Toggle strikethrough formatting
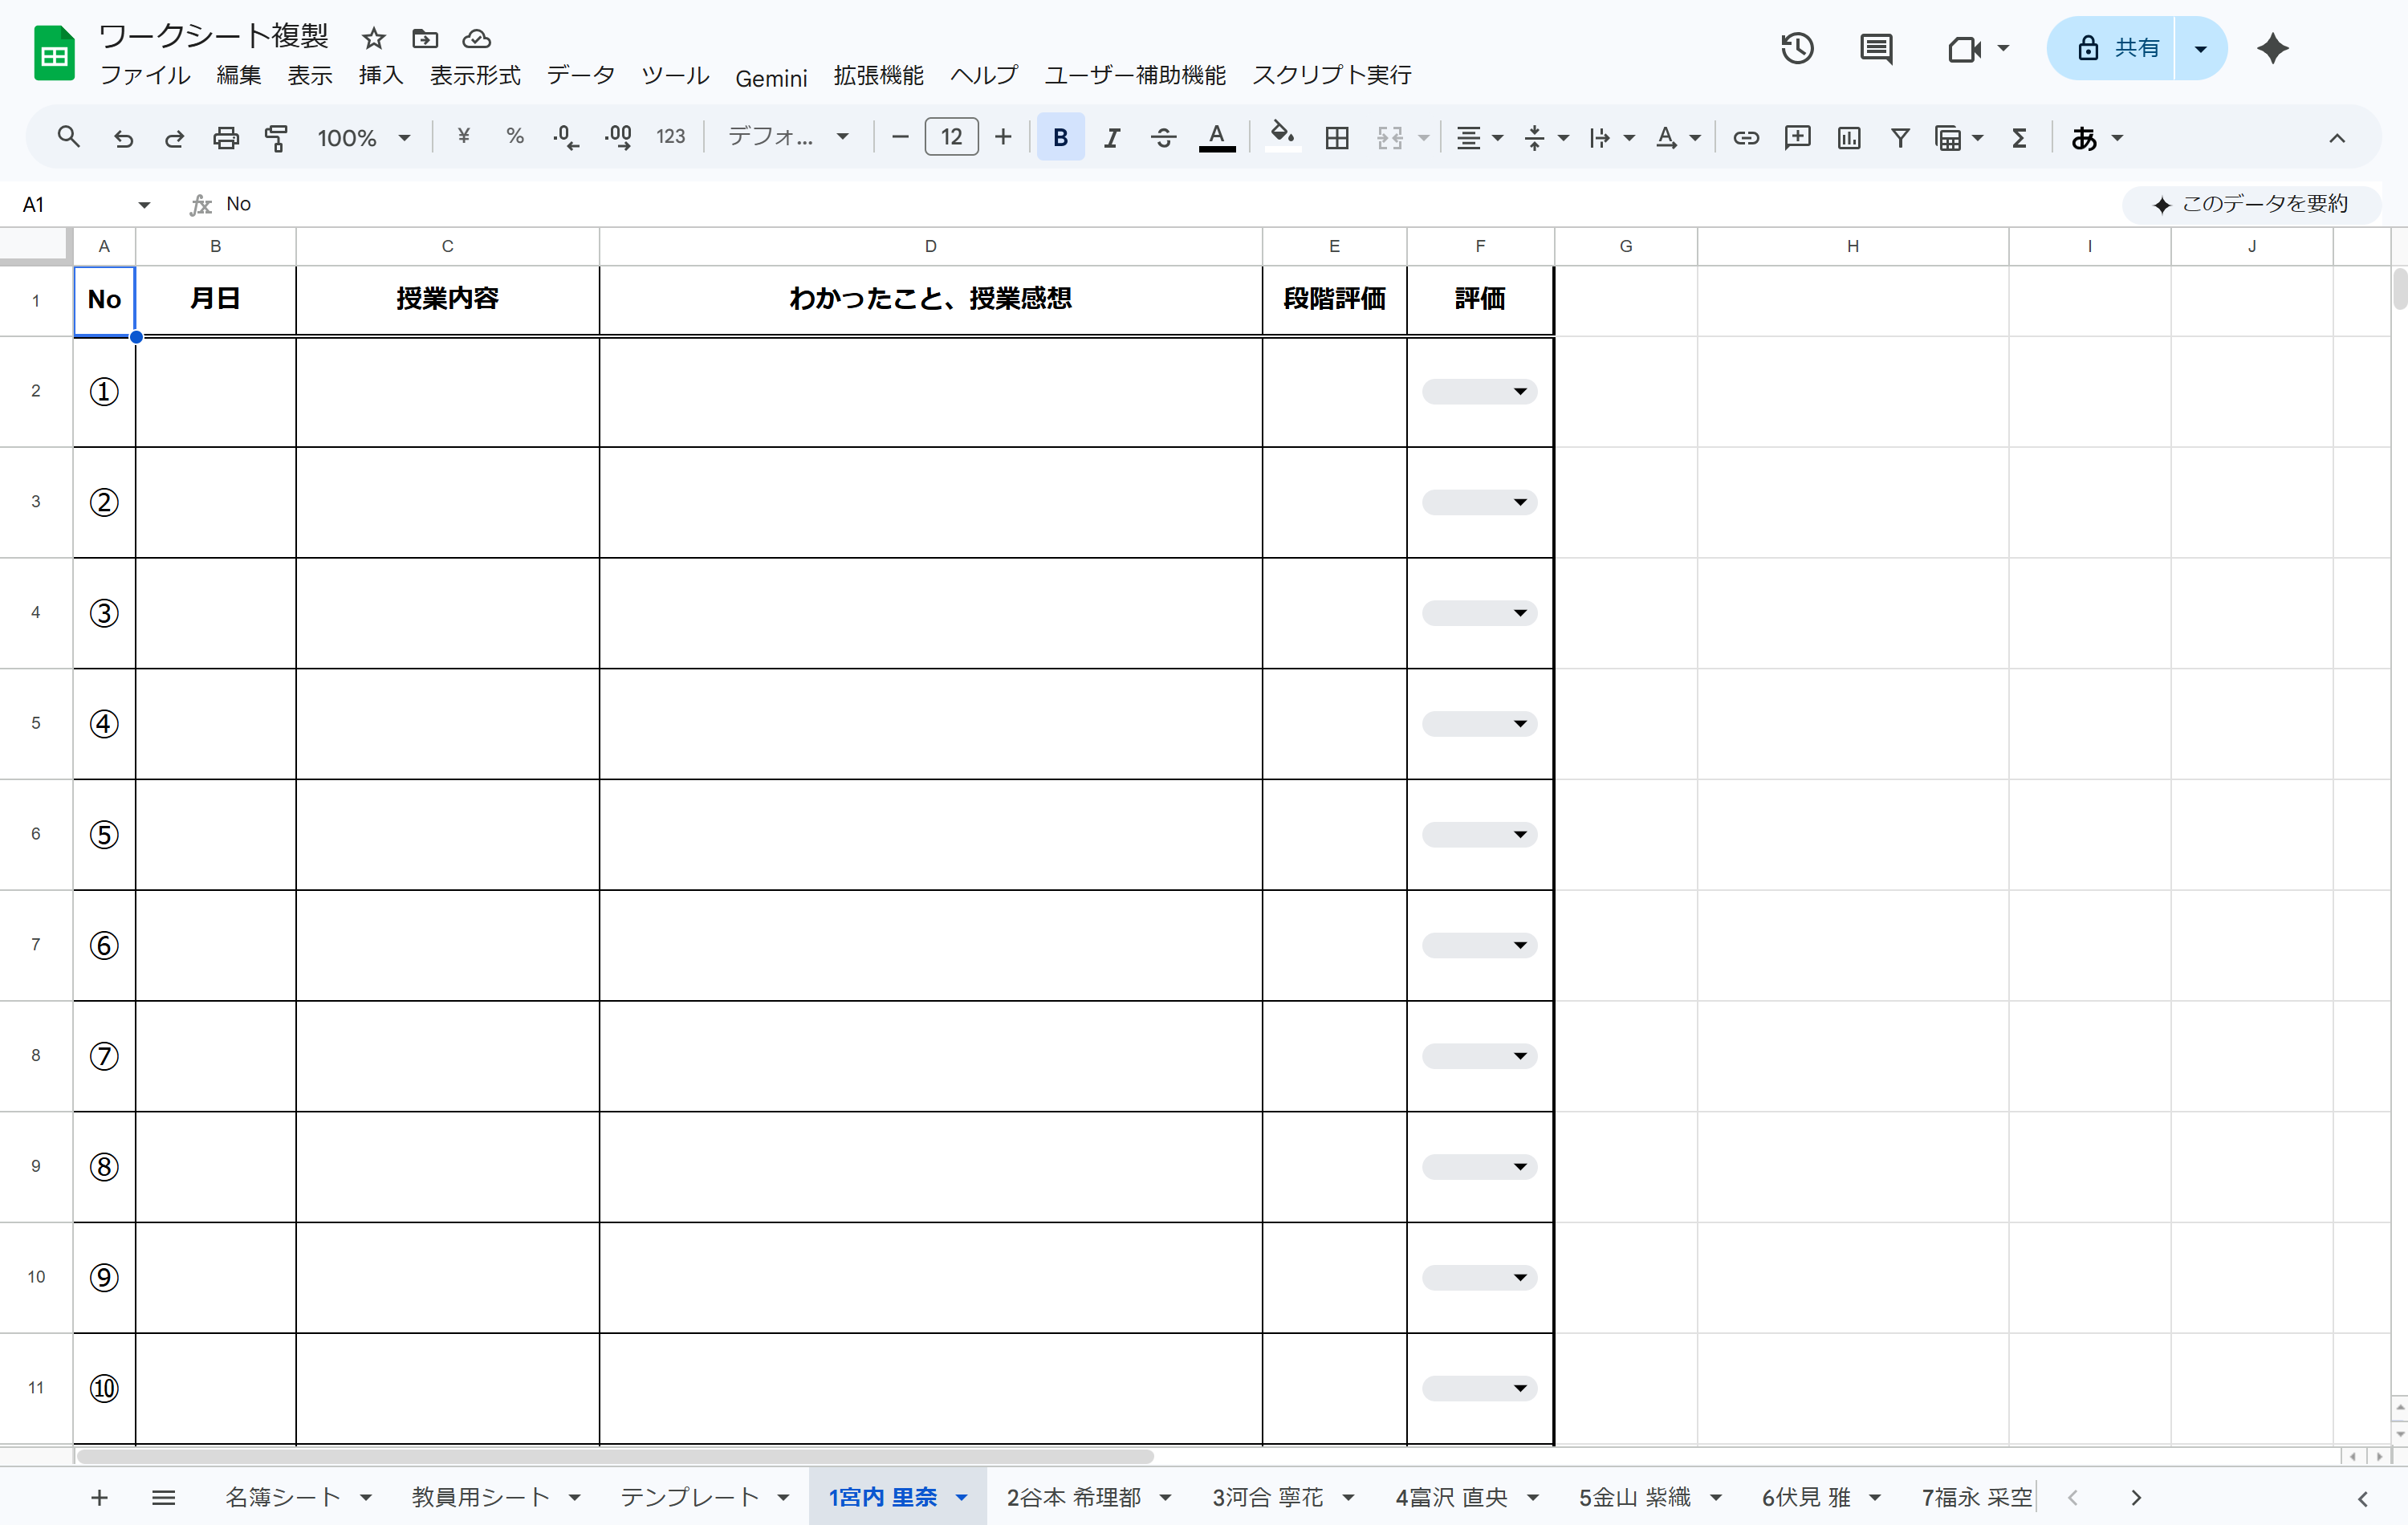This screenshot has height=1525, width=2408. [x=1162, y=137]
